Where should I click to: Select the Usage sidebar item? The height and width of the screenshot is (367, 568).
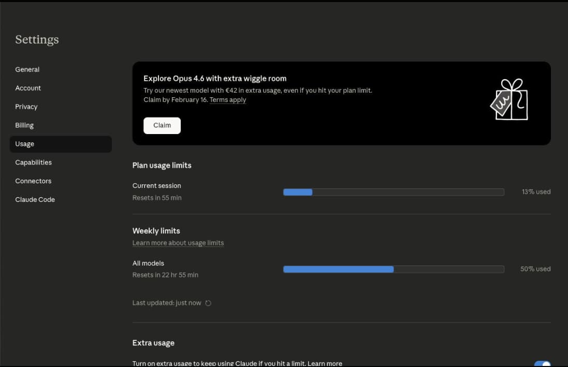(x=61, y=144)
